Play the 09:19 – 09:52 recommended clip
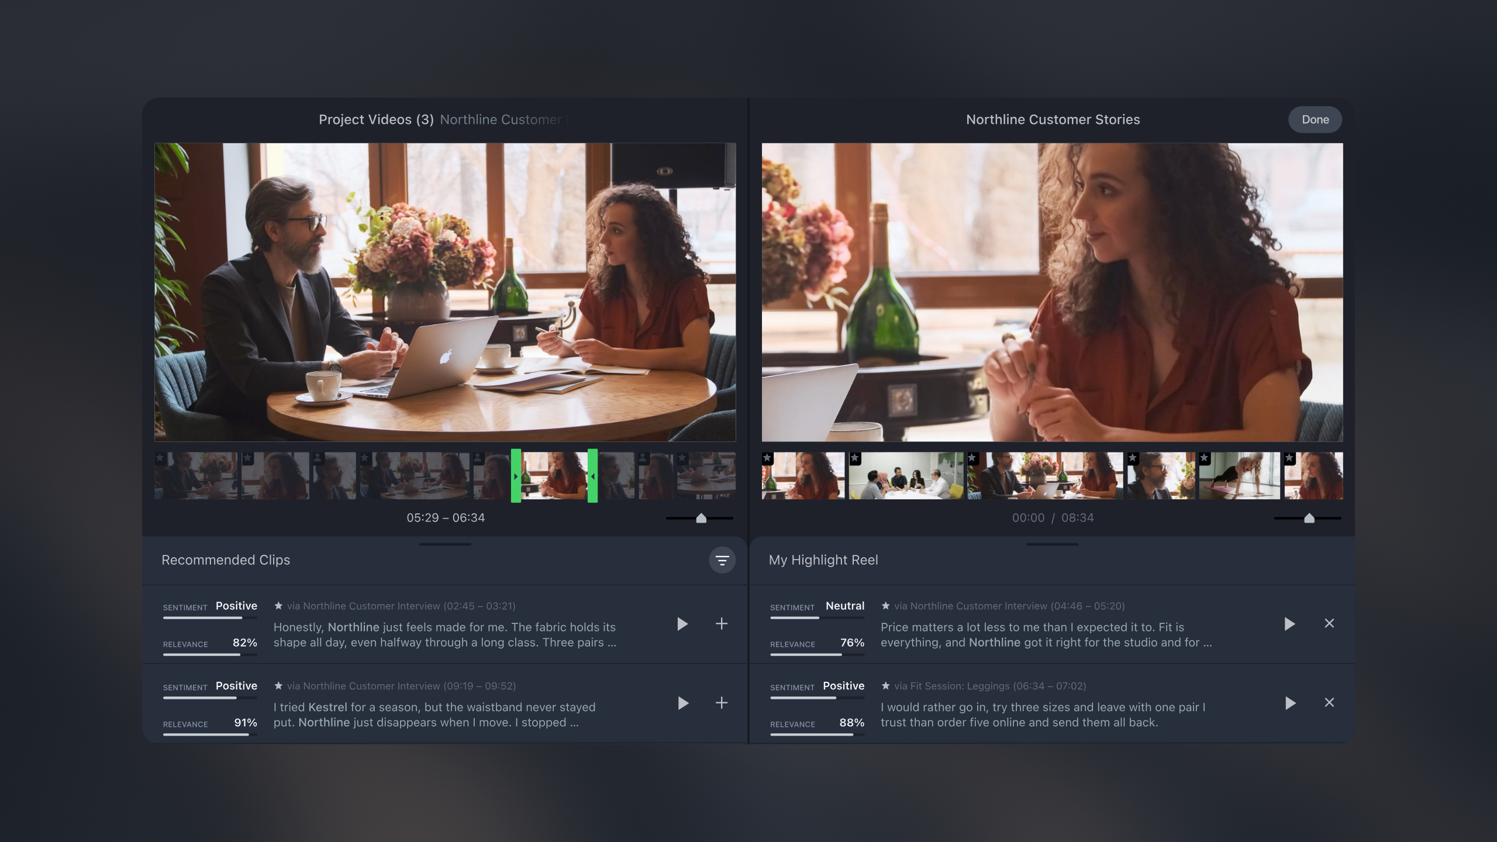Screen dimensions: 1497x842 [682, 703]
